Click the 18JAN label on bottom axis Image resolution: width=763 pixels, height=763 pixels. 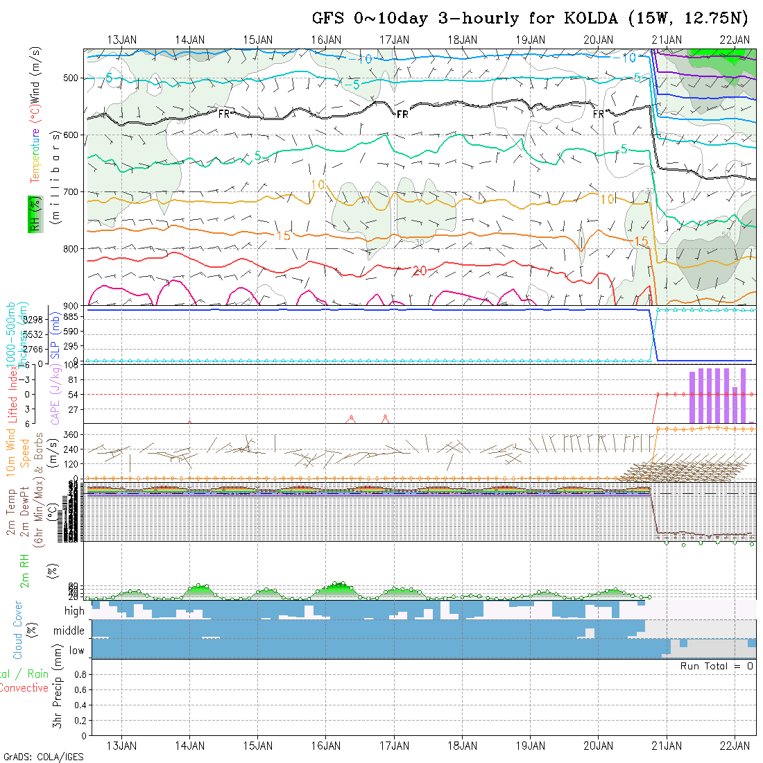pos(462,746)
